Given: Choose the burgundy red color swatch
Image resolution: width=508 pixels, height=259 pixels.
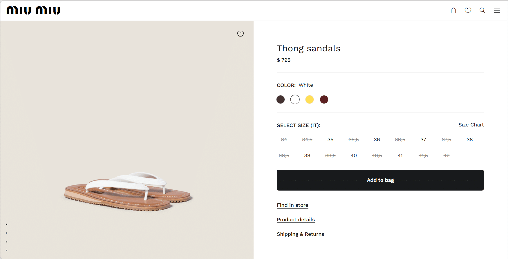Looking at the screenshot, I should (x=324, y=99).
